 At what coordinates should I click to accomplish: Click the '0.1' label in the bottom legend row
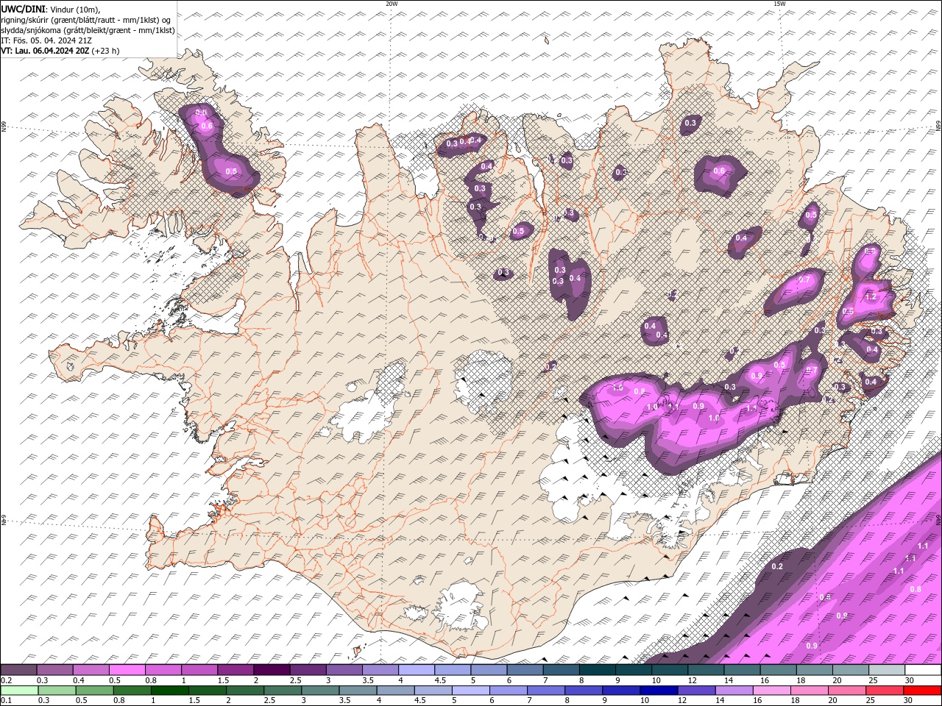coord(7,701)
